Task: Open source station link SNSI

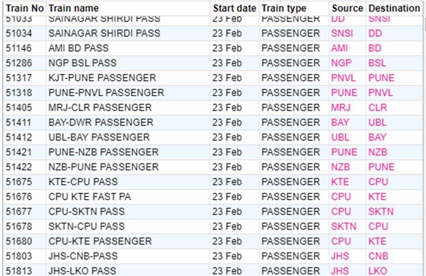Action: [x=342, y=33]
